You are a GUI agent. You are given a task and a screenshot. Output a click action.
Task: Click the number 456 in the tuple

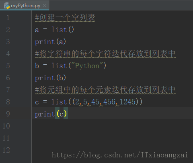(x=109, y=102)
